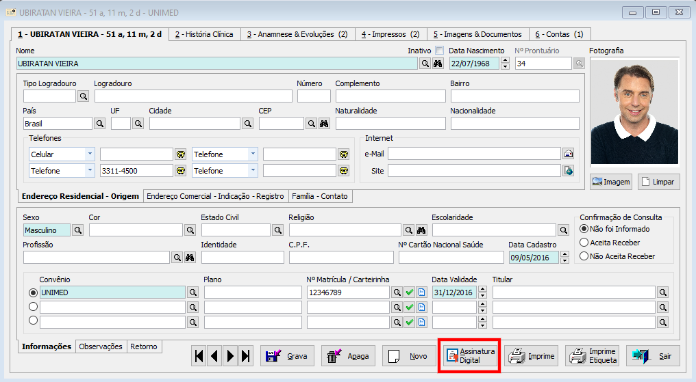
Task: Click the Titular magnifier on the UNIMED row
Action: [662, 292]
